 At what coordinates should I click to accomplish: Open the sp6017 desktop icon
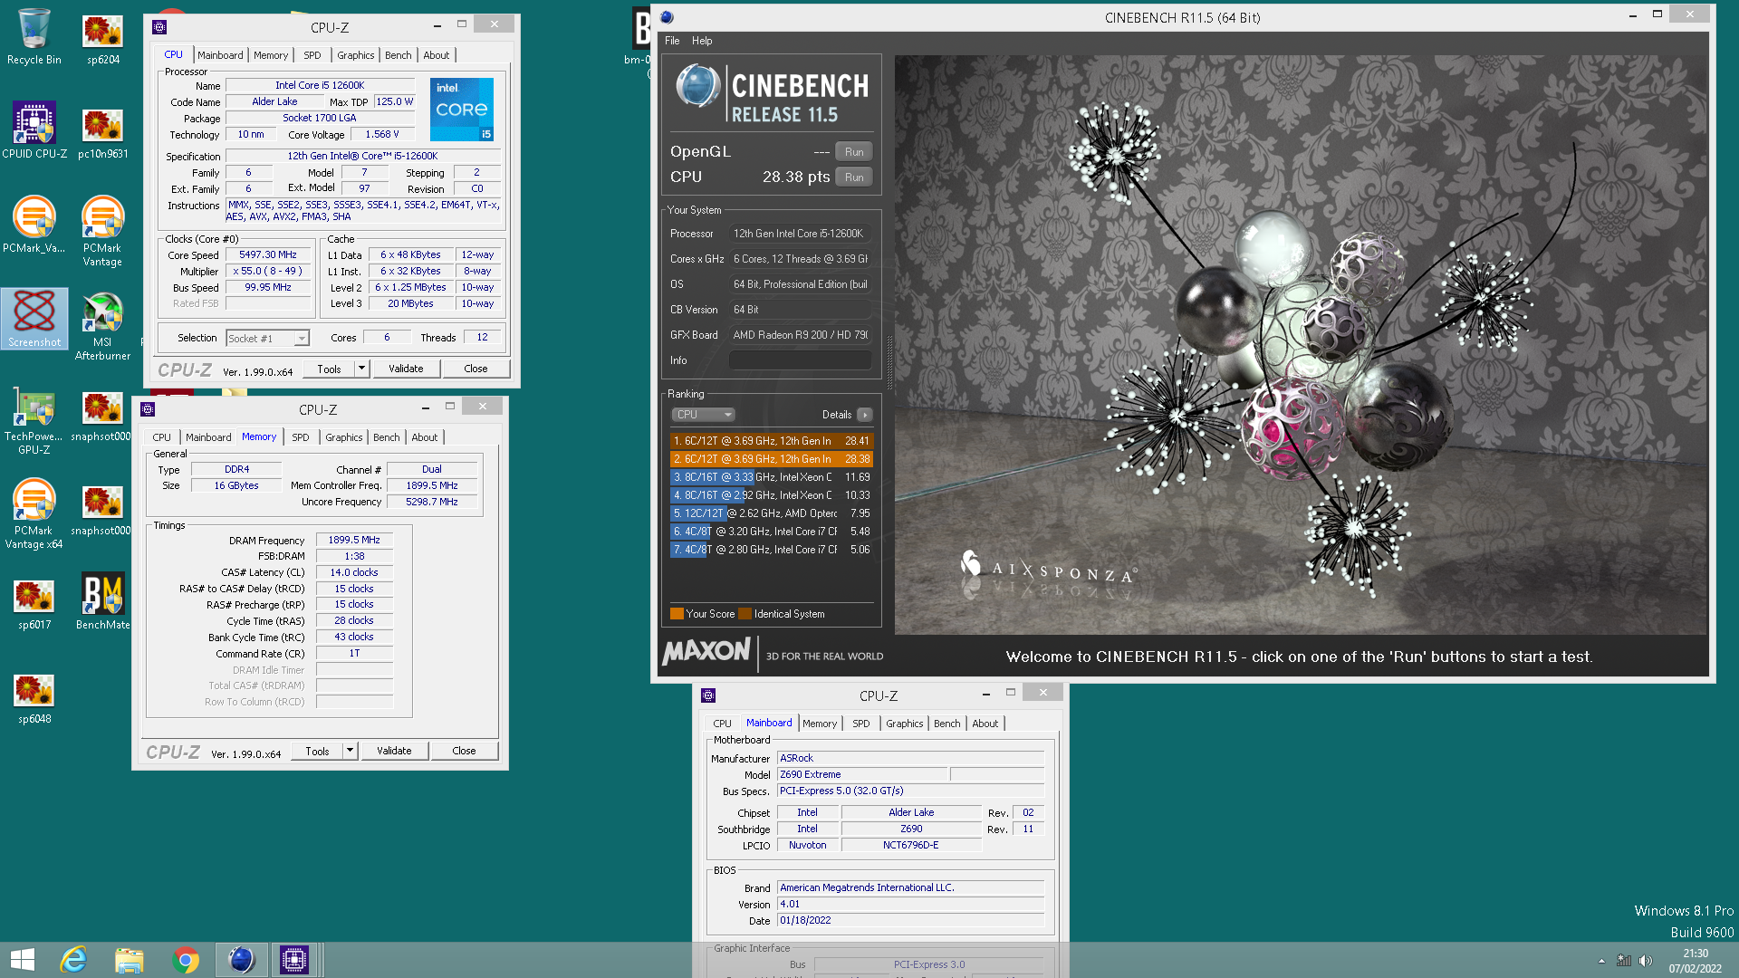pyautogui.click(x=34, y=603)
